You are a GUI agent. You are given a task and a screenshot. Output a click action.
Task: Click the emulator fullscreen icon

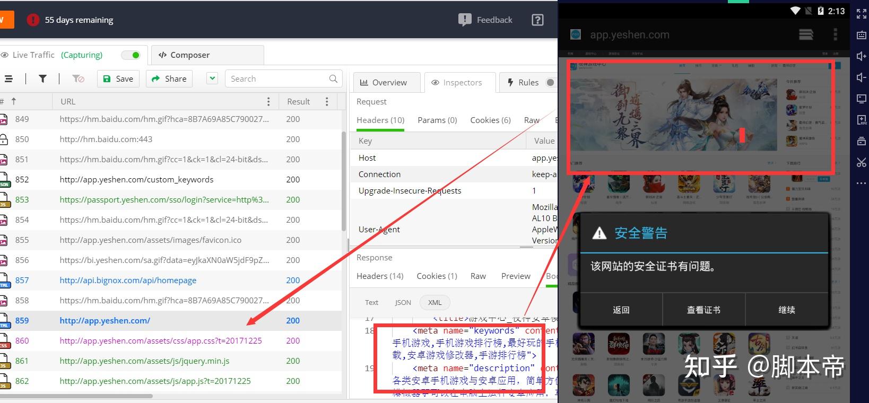tap(862, 14)
